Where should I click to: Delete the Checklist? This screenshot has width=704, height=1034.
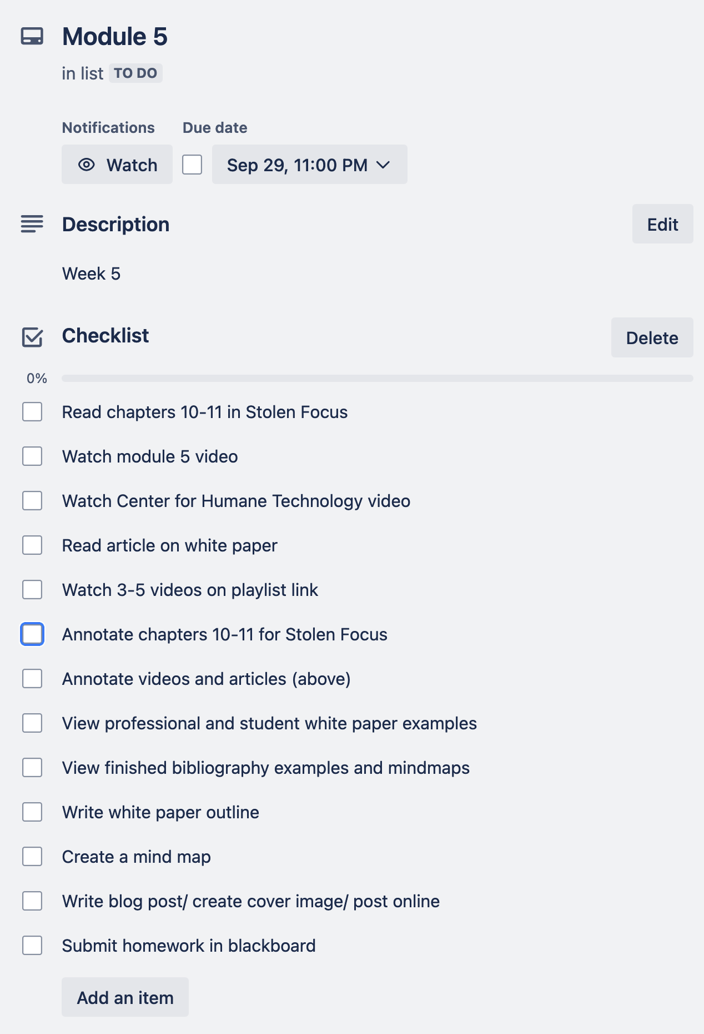(x=652, y=337)
